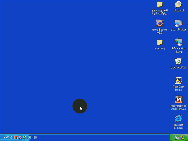Click the My Computer (جهاز الكمبيوتر) icon
This screenshot has height=141, width=188.
pos(179,23)
